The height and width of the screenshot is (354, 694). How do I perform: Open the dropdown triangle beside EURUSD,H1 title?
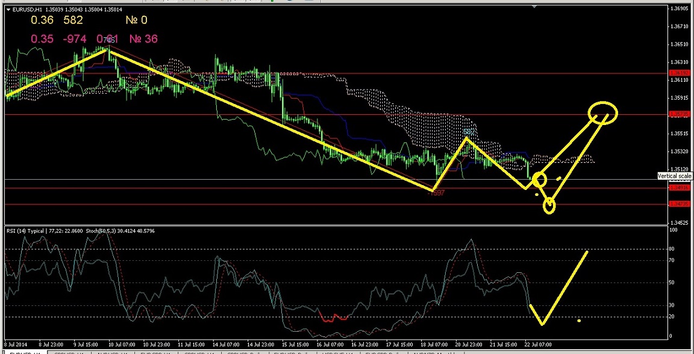pyautogui.click(x=8, y=10)
